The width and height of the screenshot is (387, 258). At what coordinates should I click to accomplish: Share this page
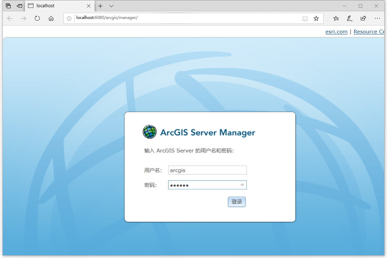point(363,18)
